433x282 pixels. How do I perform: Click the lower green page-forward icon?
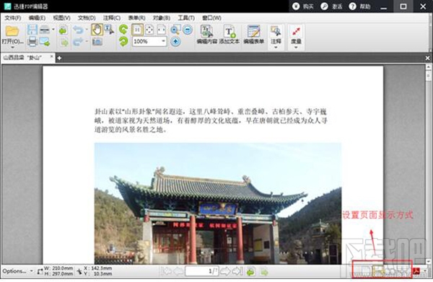(64, 43)
